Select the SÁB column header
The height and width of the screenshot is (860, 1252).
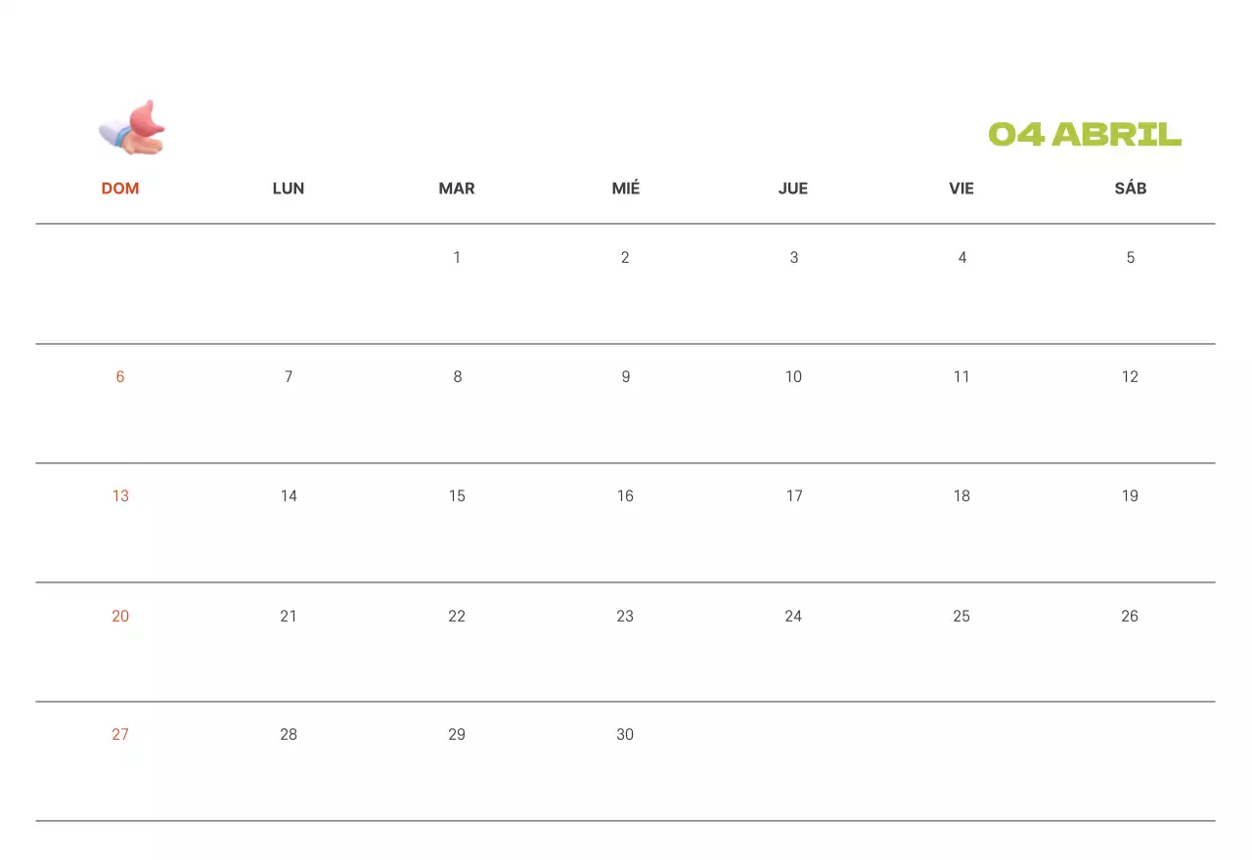pos(1130,189)
